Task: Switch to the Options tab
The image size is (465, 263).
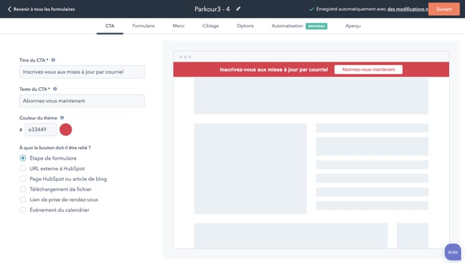Action: 245,26
